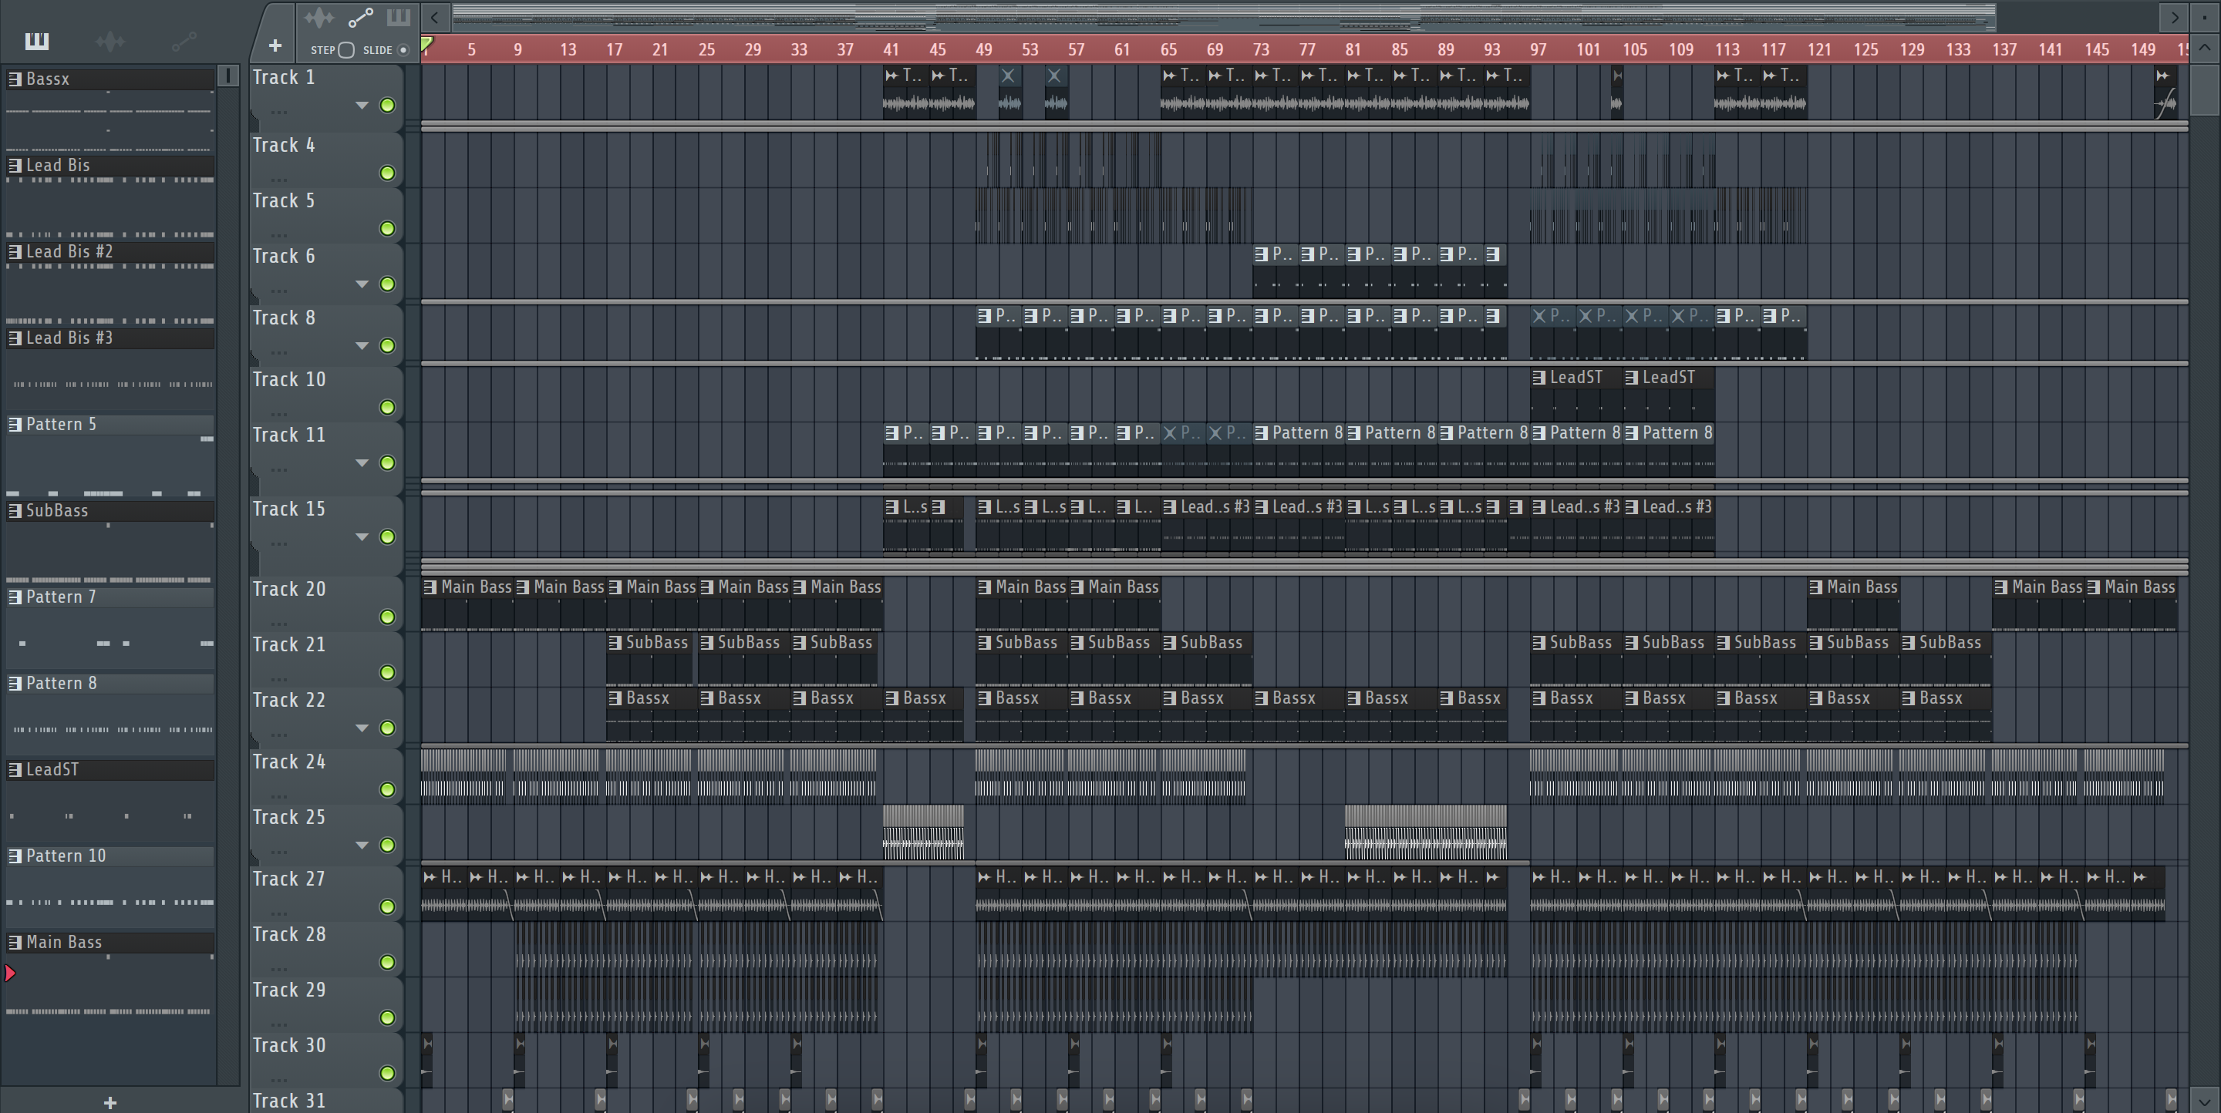Click the add track plus button
This screenshot has height=1113, width=2221.
[x=275, y=45]
